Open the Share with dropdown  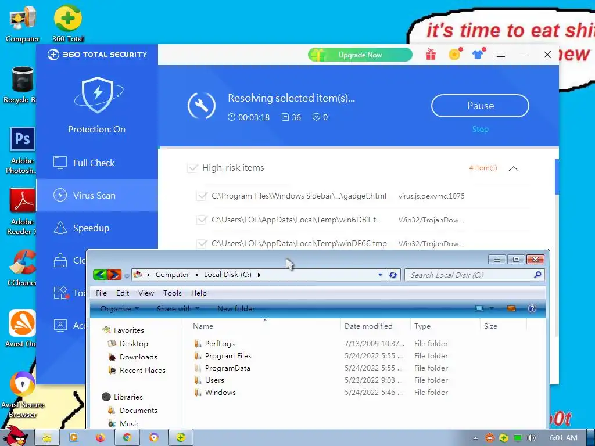click(x=178, y=309)
